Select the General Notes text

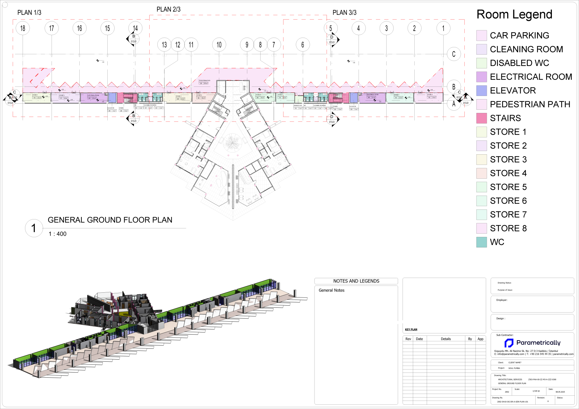[331, 290]
